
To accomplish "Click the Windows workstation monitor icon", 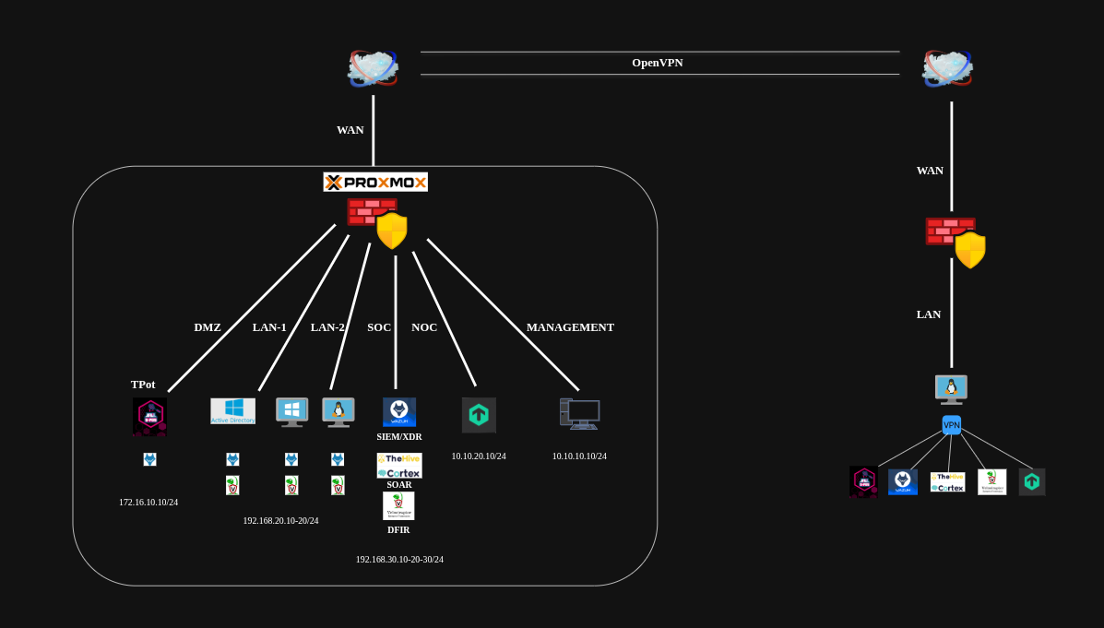I will tap(291, 411).
